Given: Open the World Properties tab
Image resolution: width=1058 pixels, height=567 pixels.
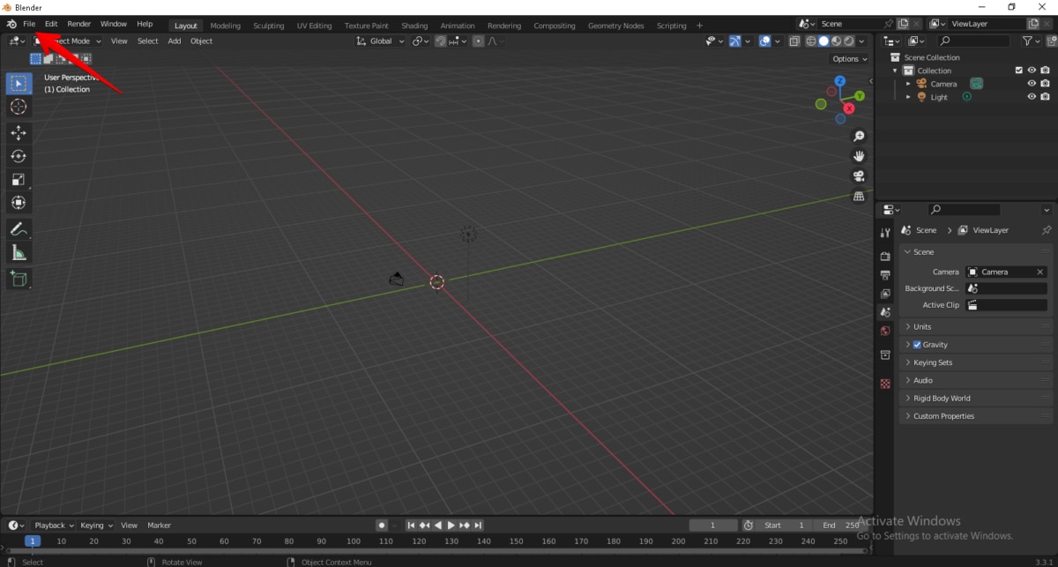Looking at the screenshot, I should click(x=885, y=331).
